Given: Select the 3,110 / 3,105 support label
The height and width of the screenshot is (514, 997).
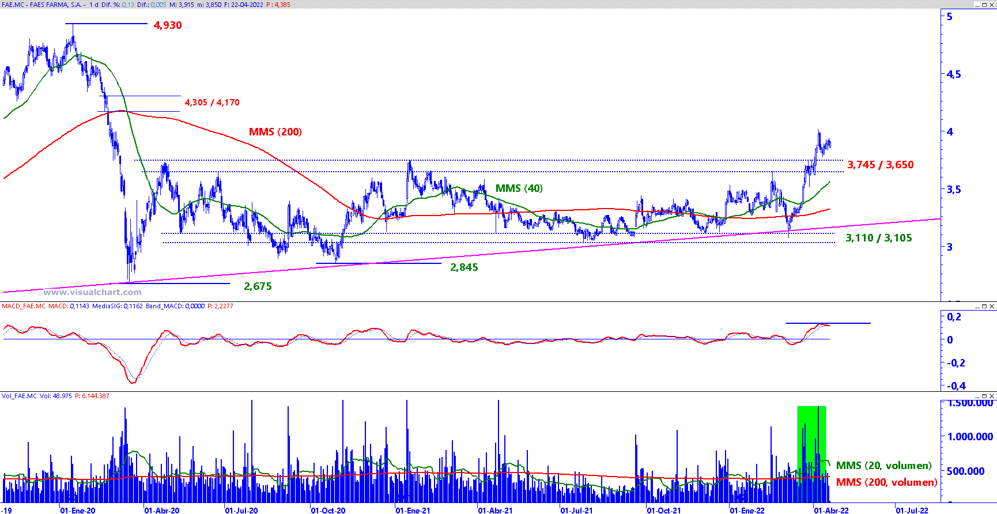Looking at the screenshot, I should tap(879, 238).
